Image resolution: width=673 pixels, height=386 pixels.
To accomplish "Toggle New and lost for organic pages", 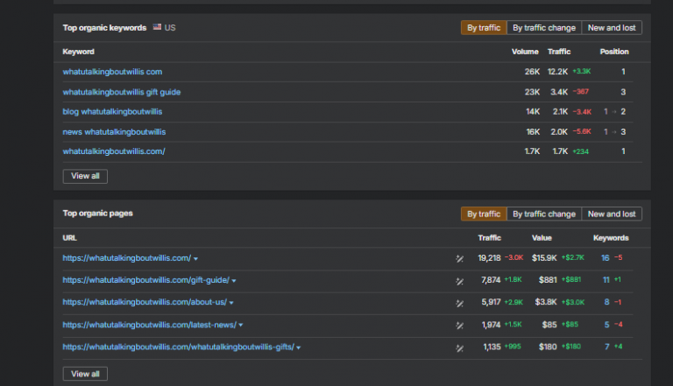I will click(x=612, y=214).
